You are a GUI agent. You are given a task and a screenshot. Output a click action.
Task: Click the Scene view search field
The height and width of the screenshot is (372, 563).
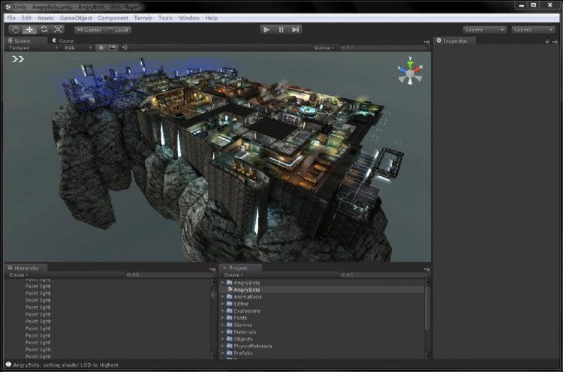coord(383,48)
